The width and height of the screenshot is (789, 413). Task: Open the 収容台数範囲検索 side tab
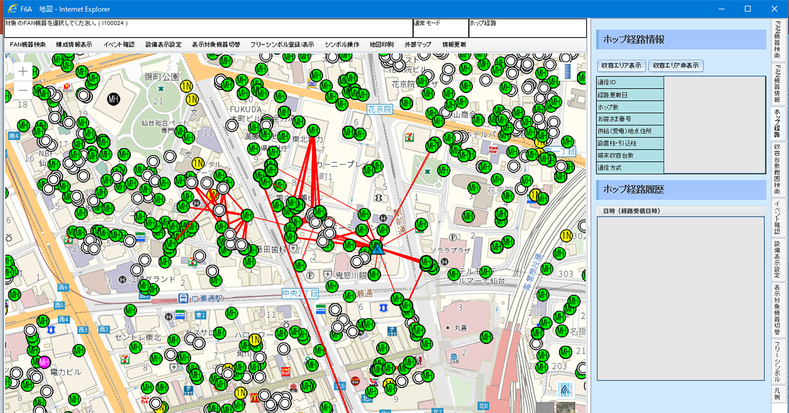[777, 169]
